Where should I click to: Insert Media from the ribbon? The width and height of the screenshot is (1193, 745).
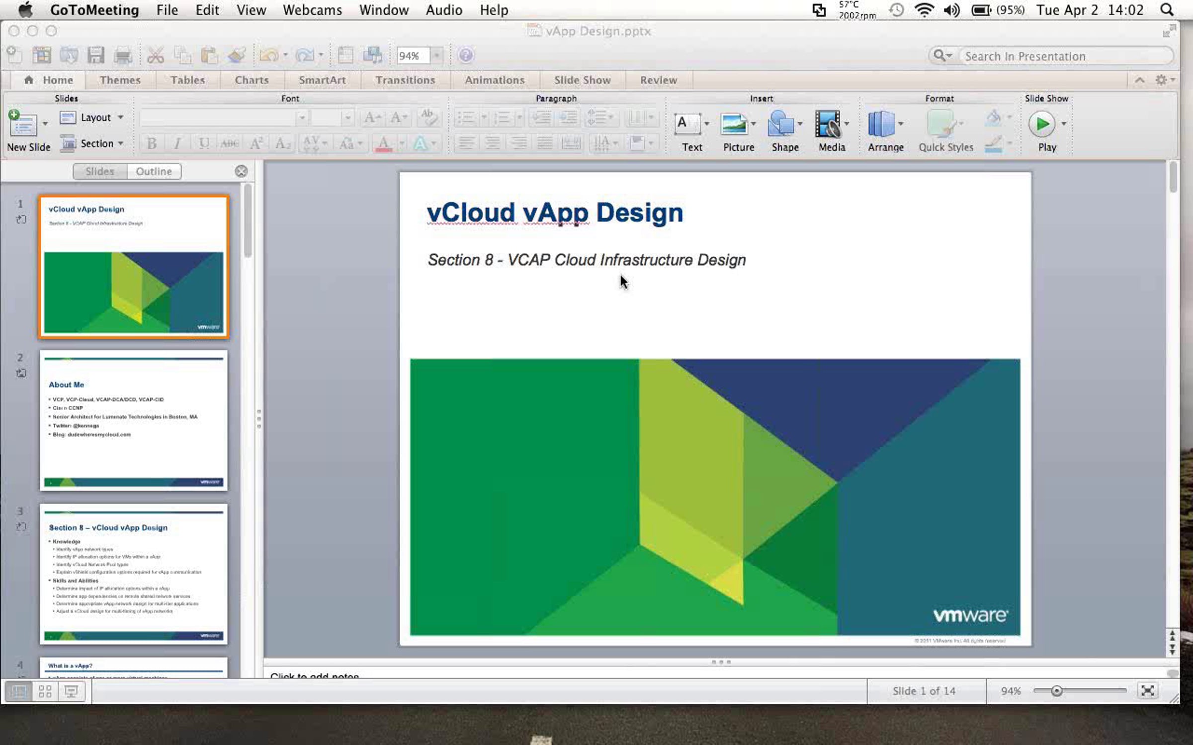click(828, 124)
